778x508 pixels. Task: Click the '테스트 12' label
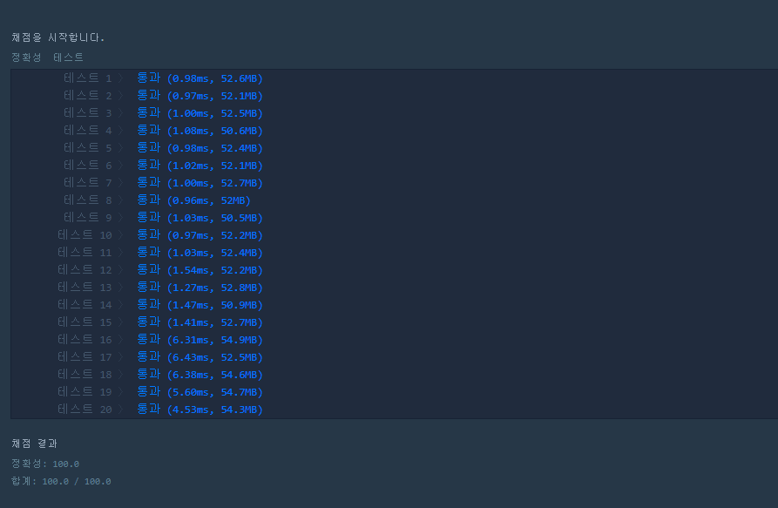[x=85, y=270]
